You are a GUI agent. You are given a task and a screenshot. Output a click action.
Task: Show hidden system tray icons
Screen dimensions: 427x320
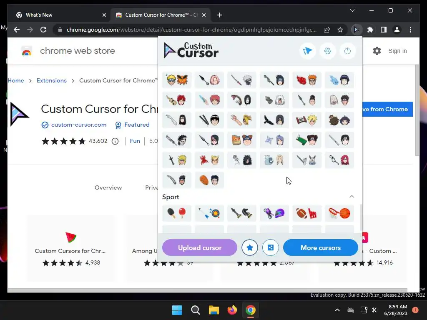pyautogui.click(x=337, y=310)
